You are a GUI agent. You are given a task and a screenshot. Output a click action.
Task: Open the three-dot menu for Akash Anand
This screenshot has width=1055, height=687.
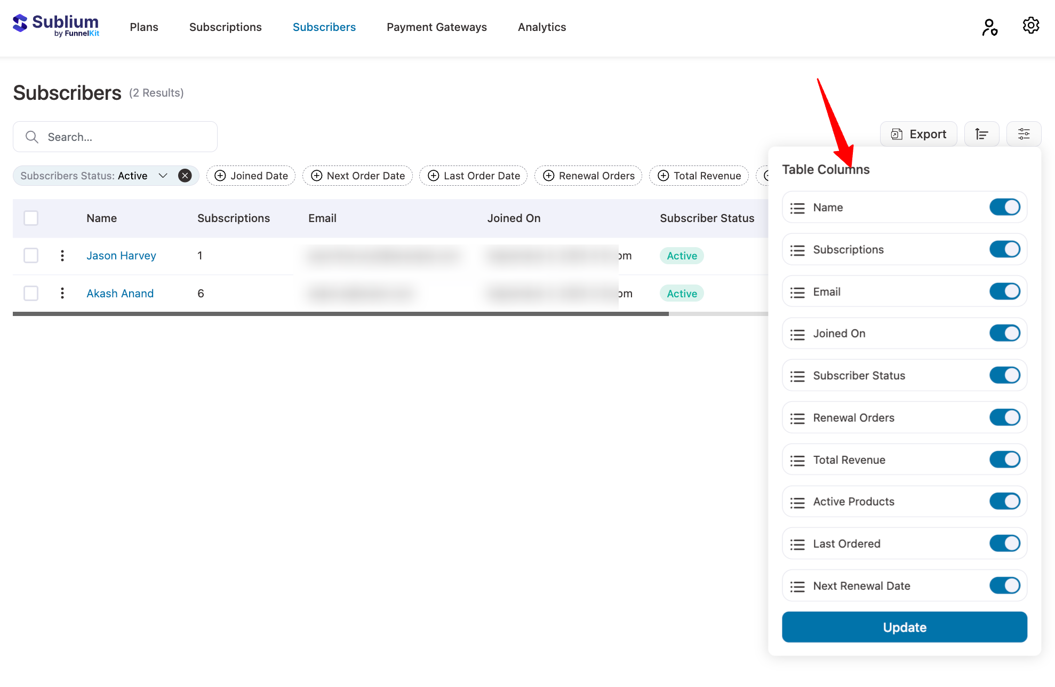(62, 293)
